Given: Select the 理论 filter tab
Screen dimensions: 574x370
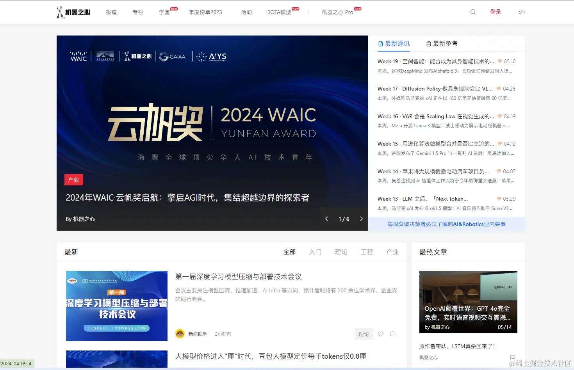Looking at the screenshot, I should [x=341, y=252].
